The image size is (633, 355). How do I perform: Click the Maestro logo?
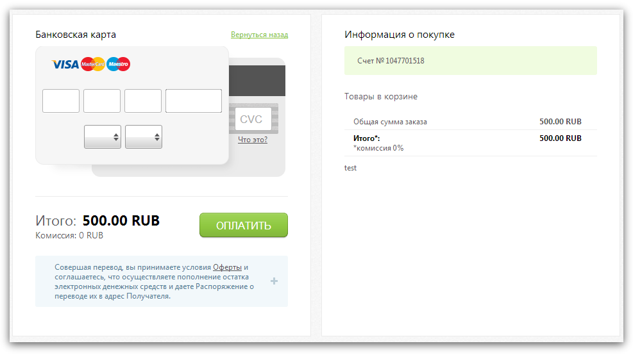[x=118, y=64]
